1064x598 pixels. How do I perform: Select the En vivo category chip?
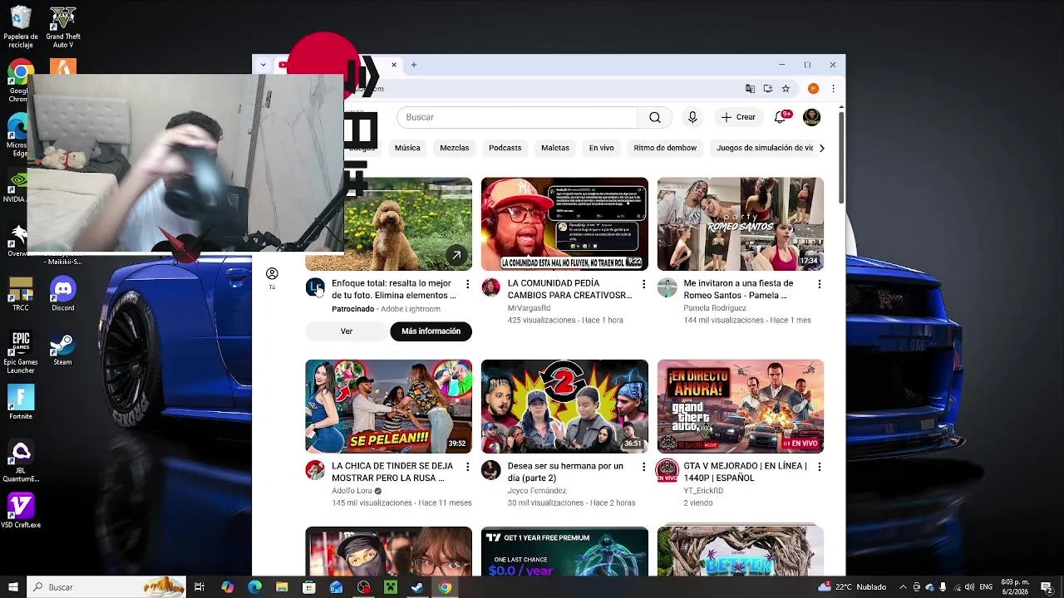(x=601, y=148)
